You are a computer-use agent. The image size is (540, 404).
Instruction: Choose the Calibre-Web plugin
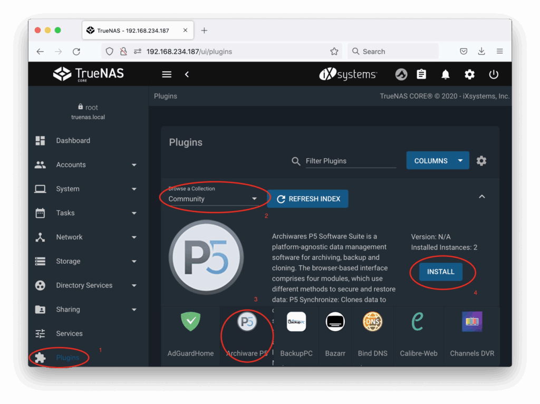418,322
